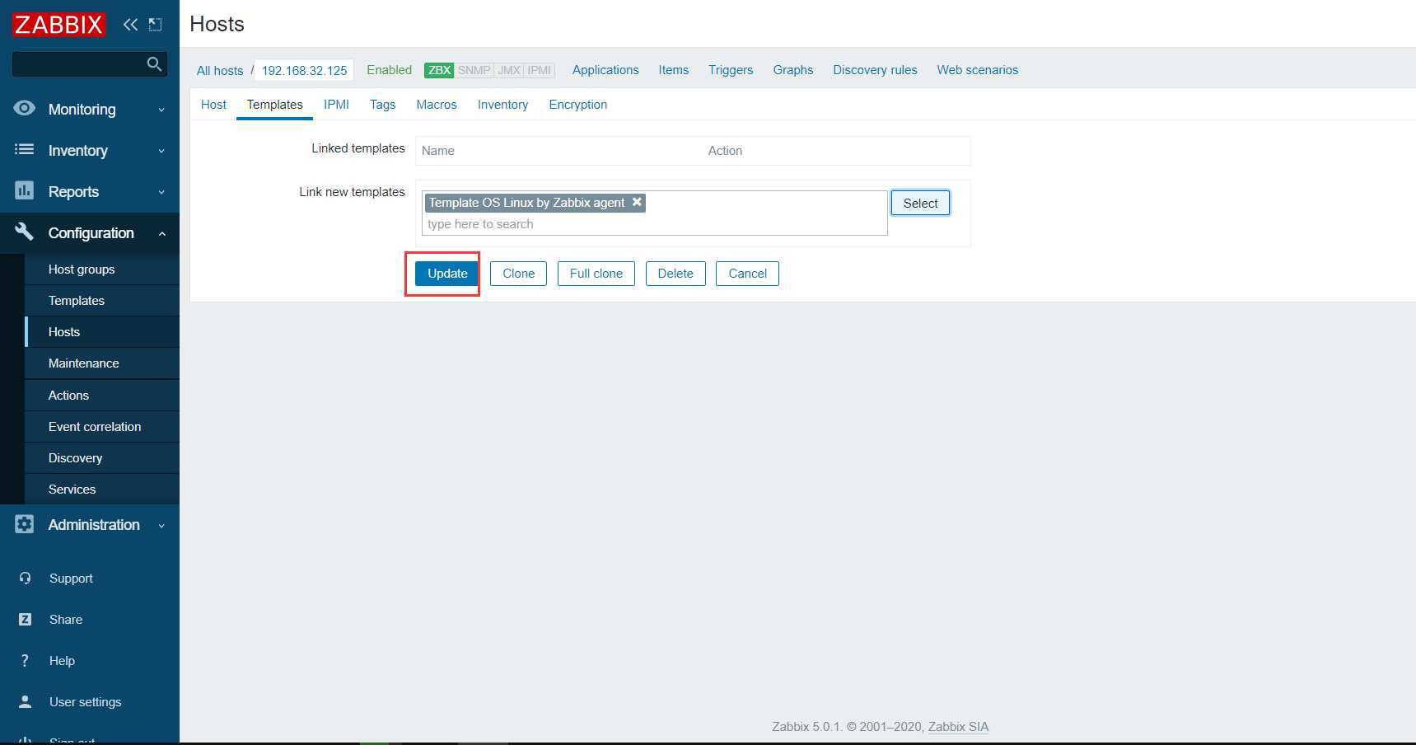Click the Zabbix logo
This screenshot has width=1416, height=745.
point(58,24)
